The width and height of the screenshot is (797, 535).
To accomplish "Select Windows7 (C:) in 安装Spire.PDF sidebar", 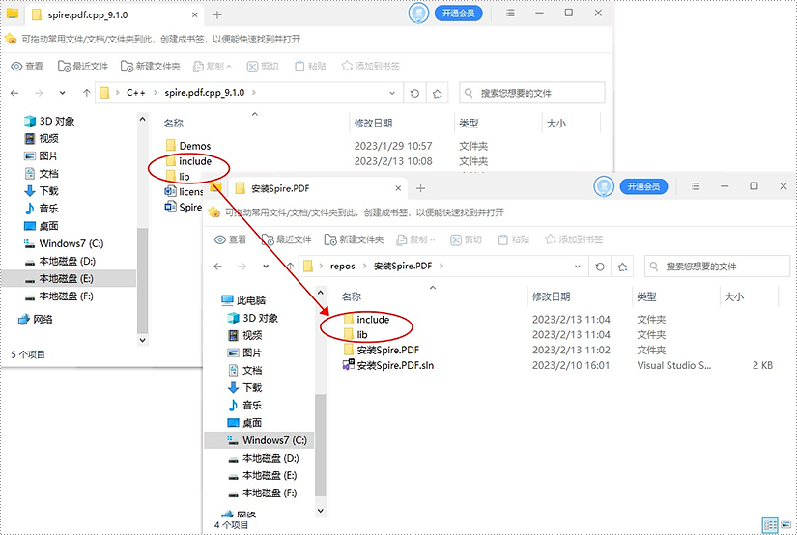I will (259, 440).
